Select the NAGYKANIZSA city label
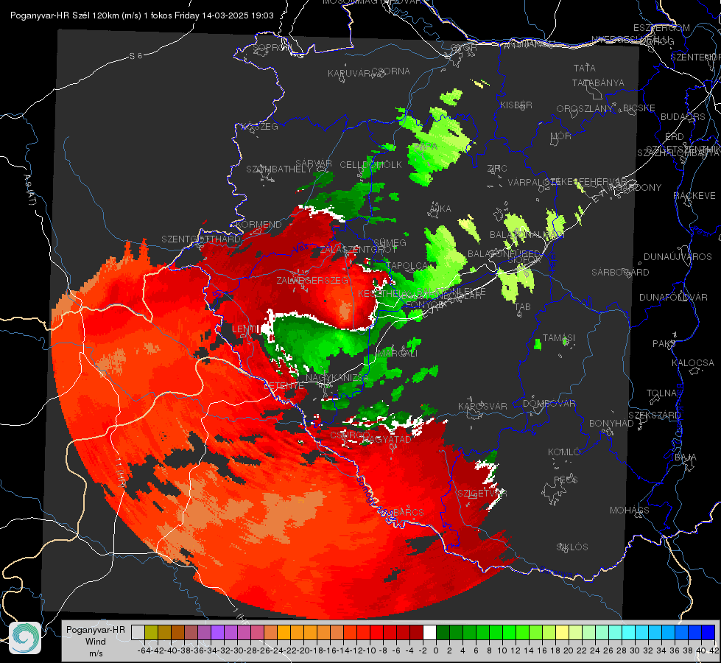721x663 pixels. 337,378
